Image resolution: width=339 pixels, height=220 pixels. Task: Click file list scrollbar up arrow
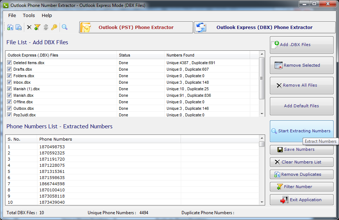tap(262, 54)
